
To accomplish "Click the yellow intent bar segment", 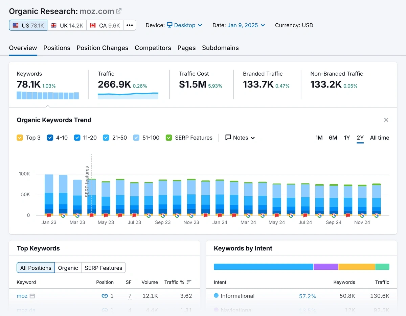I will click(357, 267).
